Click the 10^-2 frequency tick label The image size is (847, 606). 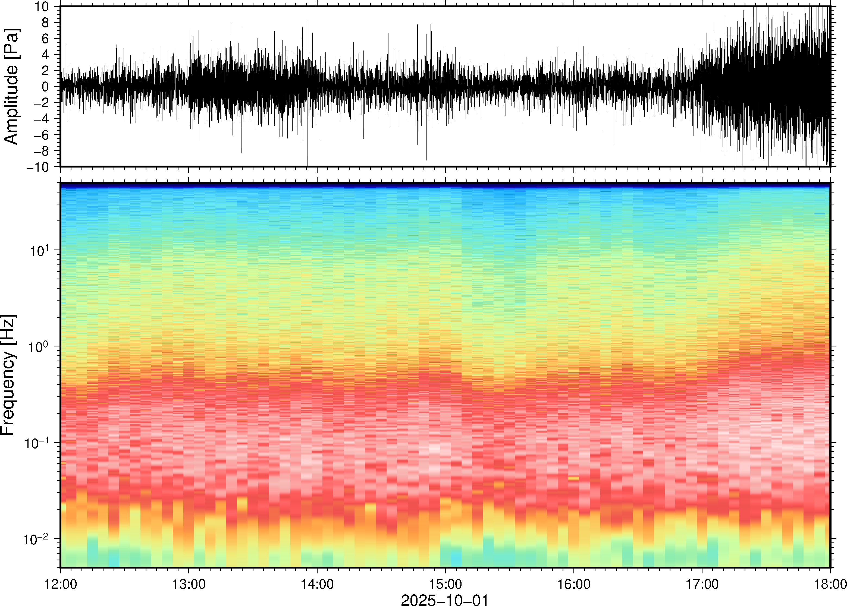(x=36, y=539)
